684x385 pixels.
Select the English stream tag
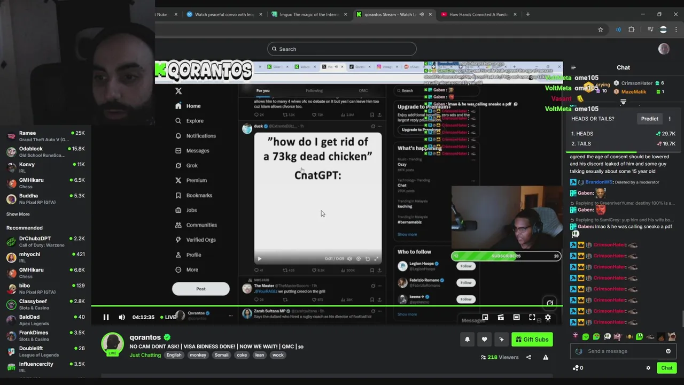click(x=174, y=355)
